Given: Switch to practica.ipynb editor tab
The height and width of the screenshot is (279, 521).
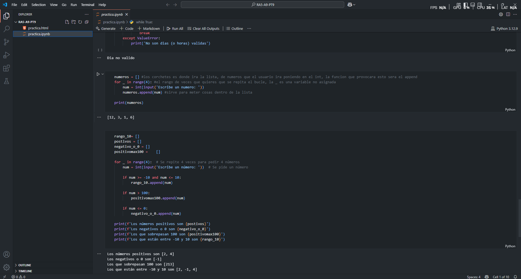Looking at the screenshot, I should pyautogui.click(x=112, y=14).
